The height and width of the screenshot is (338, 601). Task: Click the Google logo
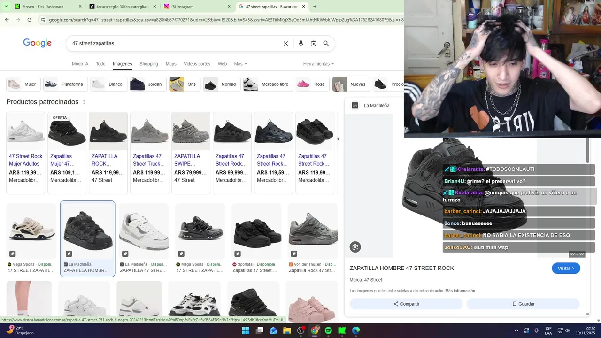tap(37, 43)
